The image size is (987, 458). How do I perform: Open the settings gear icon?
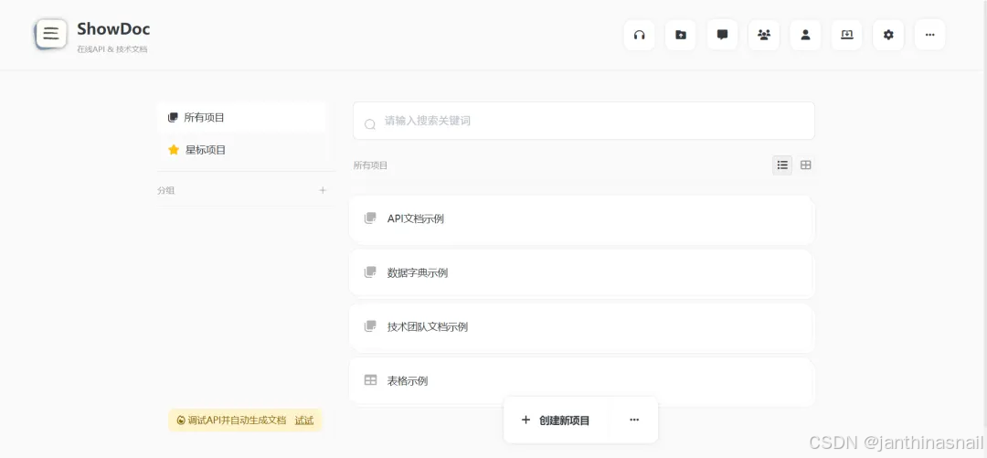888,36
